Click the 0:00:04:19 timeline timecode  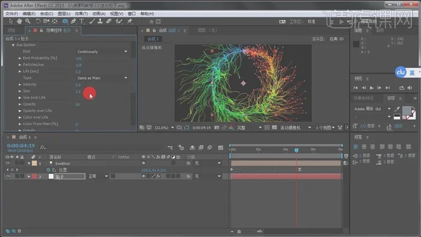tap(20, 146)
